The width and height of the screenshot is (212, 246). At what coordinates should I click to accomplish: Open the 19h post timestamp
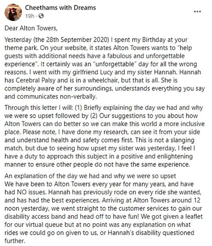coord(30,16)
